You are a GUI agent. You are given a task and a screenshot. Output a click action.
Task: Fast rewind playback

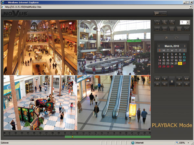[x=157, y=79]
